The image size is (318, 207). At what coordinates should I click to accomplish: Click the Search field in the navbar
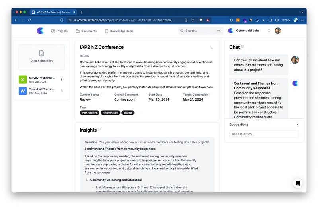(201, 31)
